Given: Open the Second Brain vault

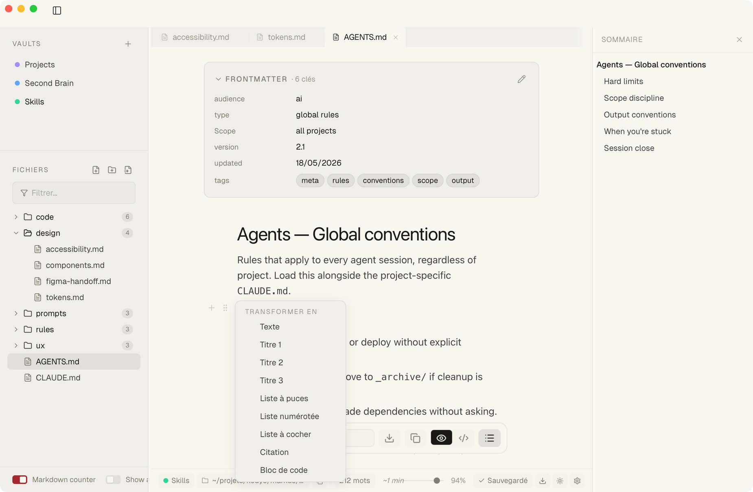Looking at the screenshot, I should point(49,83).
